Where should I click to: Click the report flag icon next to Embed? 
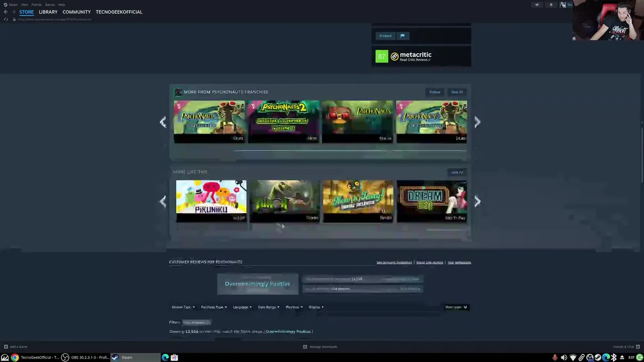pyautogui.click(x=402, y=36)
